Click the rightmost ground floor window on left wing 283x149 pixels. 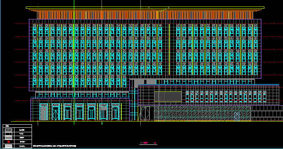(115, 112)
